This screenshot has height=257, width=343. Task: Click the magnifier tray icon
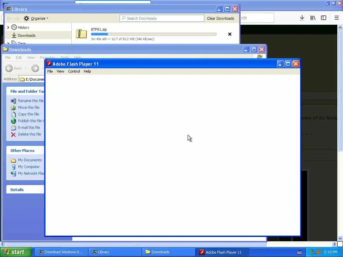318,252
